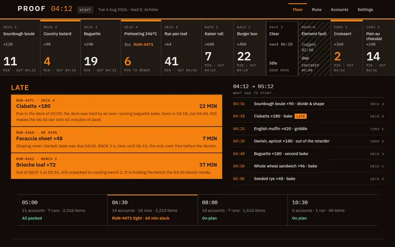395x247 pixels.
Task: Select the DECK 5 Rye pan loaf card
Action: coord(181,48)
